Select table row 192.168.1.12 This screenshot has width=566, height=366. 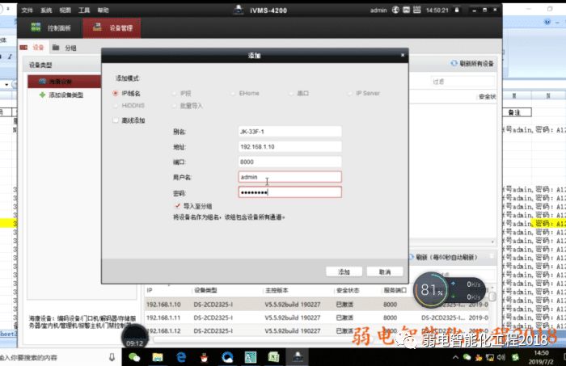[x=317, y=330]
